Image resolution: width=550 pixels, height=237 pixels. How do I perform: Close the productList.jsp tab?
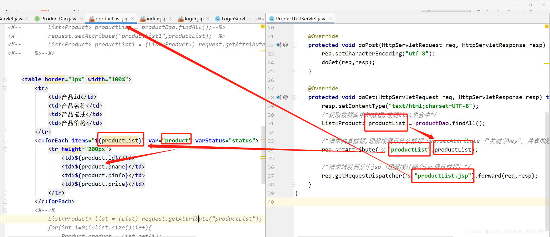click(133, 18)
